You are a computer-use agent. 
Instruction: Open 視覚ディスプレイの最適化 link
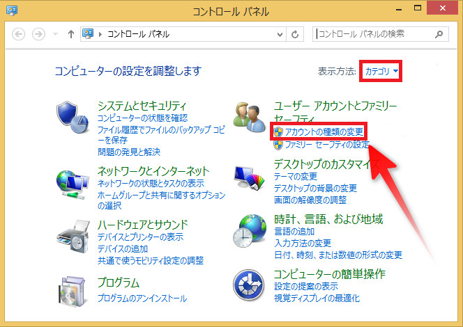(x=317, y=298)
